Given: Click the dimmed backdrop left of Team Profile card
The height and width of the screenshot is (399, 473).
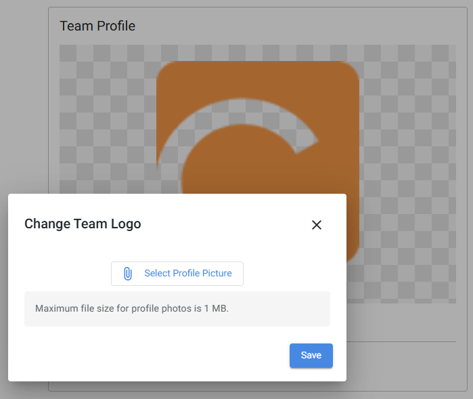Looking at the screenshot, I should 24,97.
